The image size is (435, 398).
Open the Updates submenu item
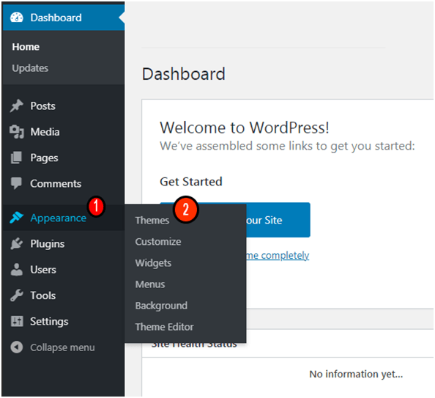click(x=30, y=68)
